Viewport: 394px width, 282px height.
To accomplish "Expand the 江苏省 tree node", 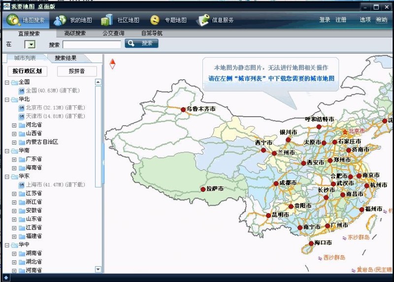I will (14, 193).
